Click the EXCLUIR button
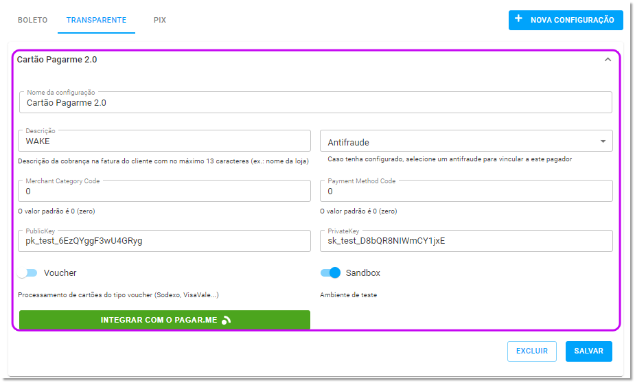Viewport: 635px width, 383px height. click(x=532, y=351)
